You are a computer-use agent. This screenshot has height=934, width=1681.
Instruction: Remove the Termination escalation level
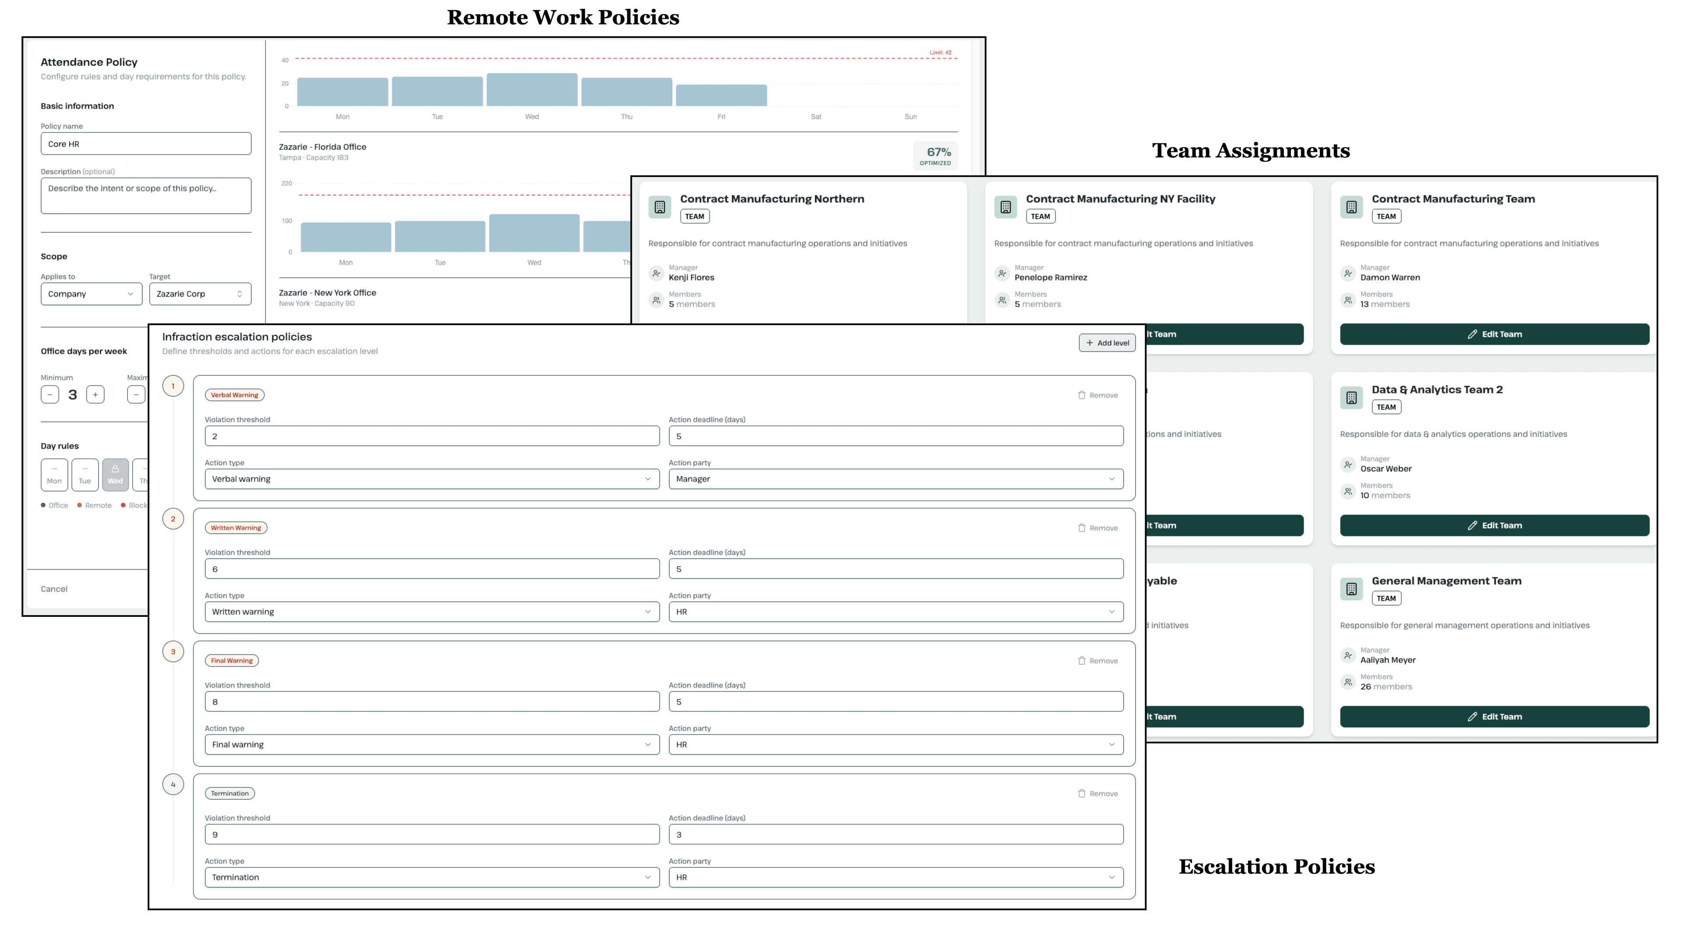click(x=1097, y=793)
